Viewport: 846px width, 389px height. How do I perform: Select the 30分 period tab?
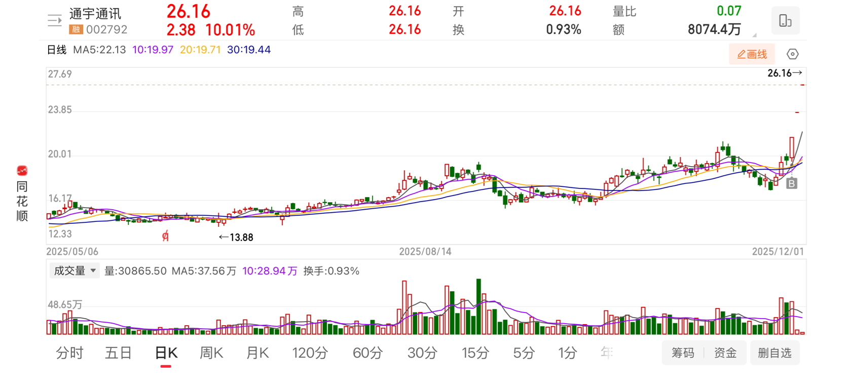pyautogui.click(x=422, y=353)
